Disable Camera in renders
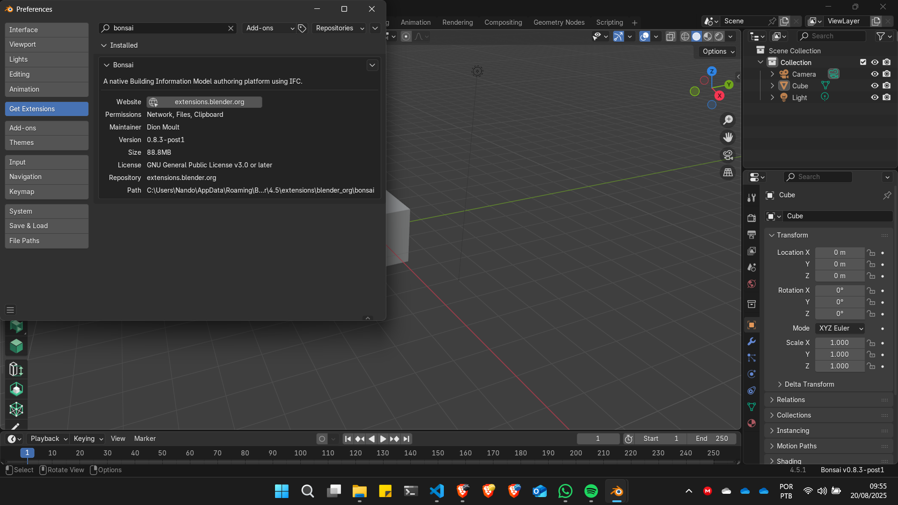The width and height of the screenshot is (898, 505). point(887,74)
